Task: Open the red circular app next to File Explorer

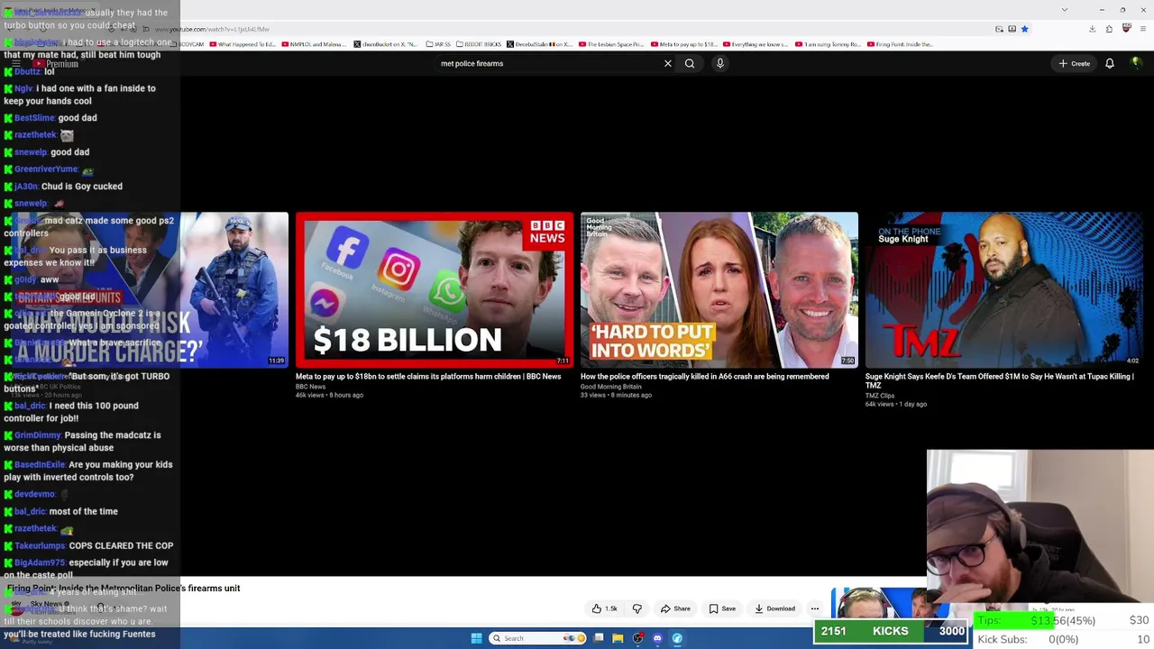Action: 637,638
